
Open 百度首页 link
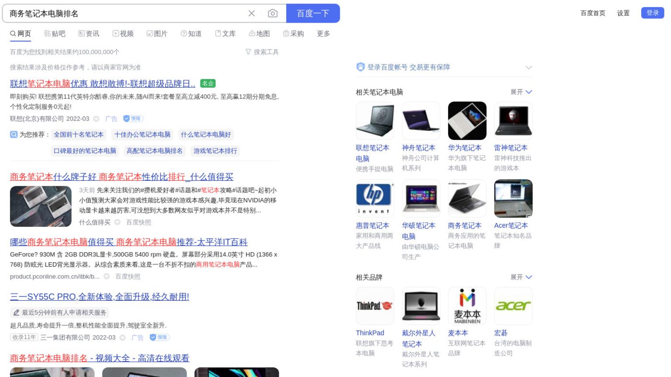[593, 13]
